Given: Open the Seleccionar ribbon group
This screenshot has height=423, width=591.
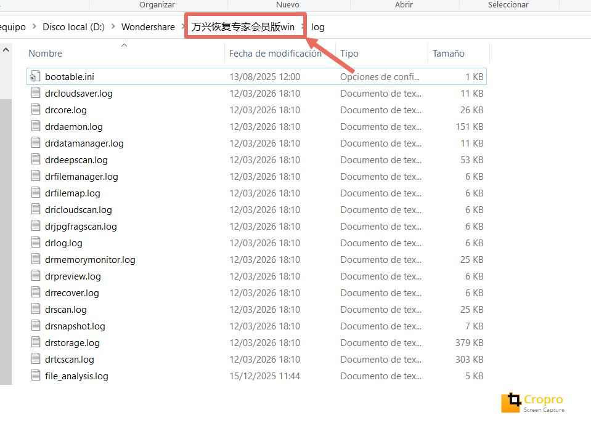Looking at the screenshot, I should [508, 4].
